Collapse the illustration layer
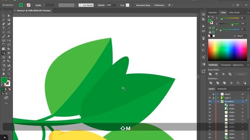Screen dimensions: 250x140 click(218, 101)
